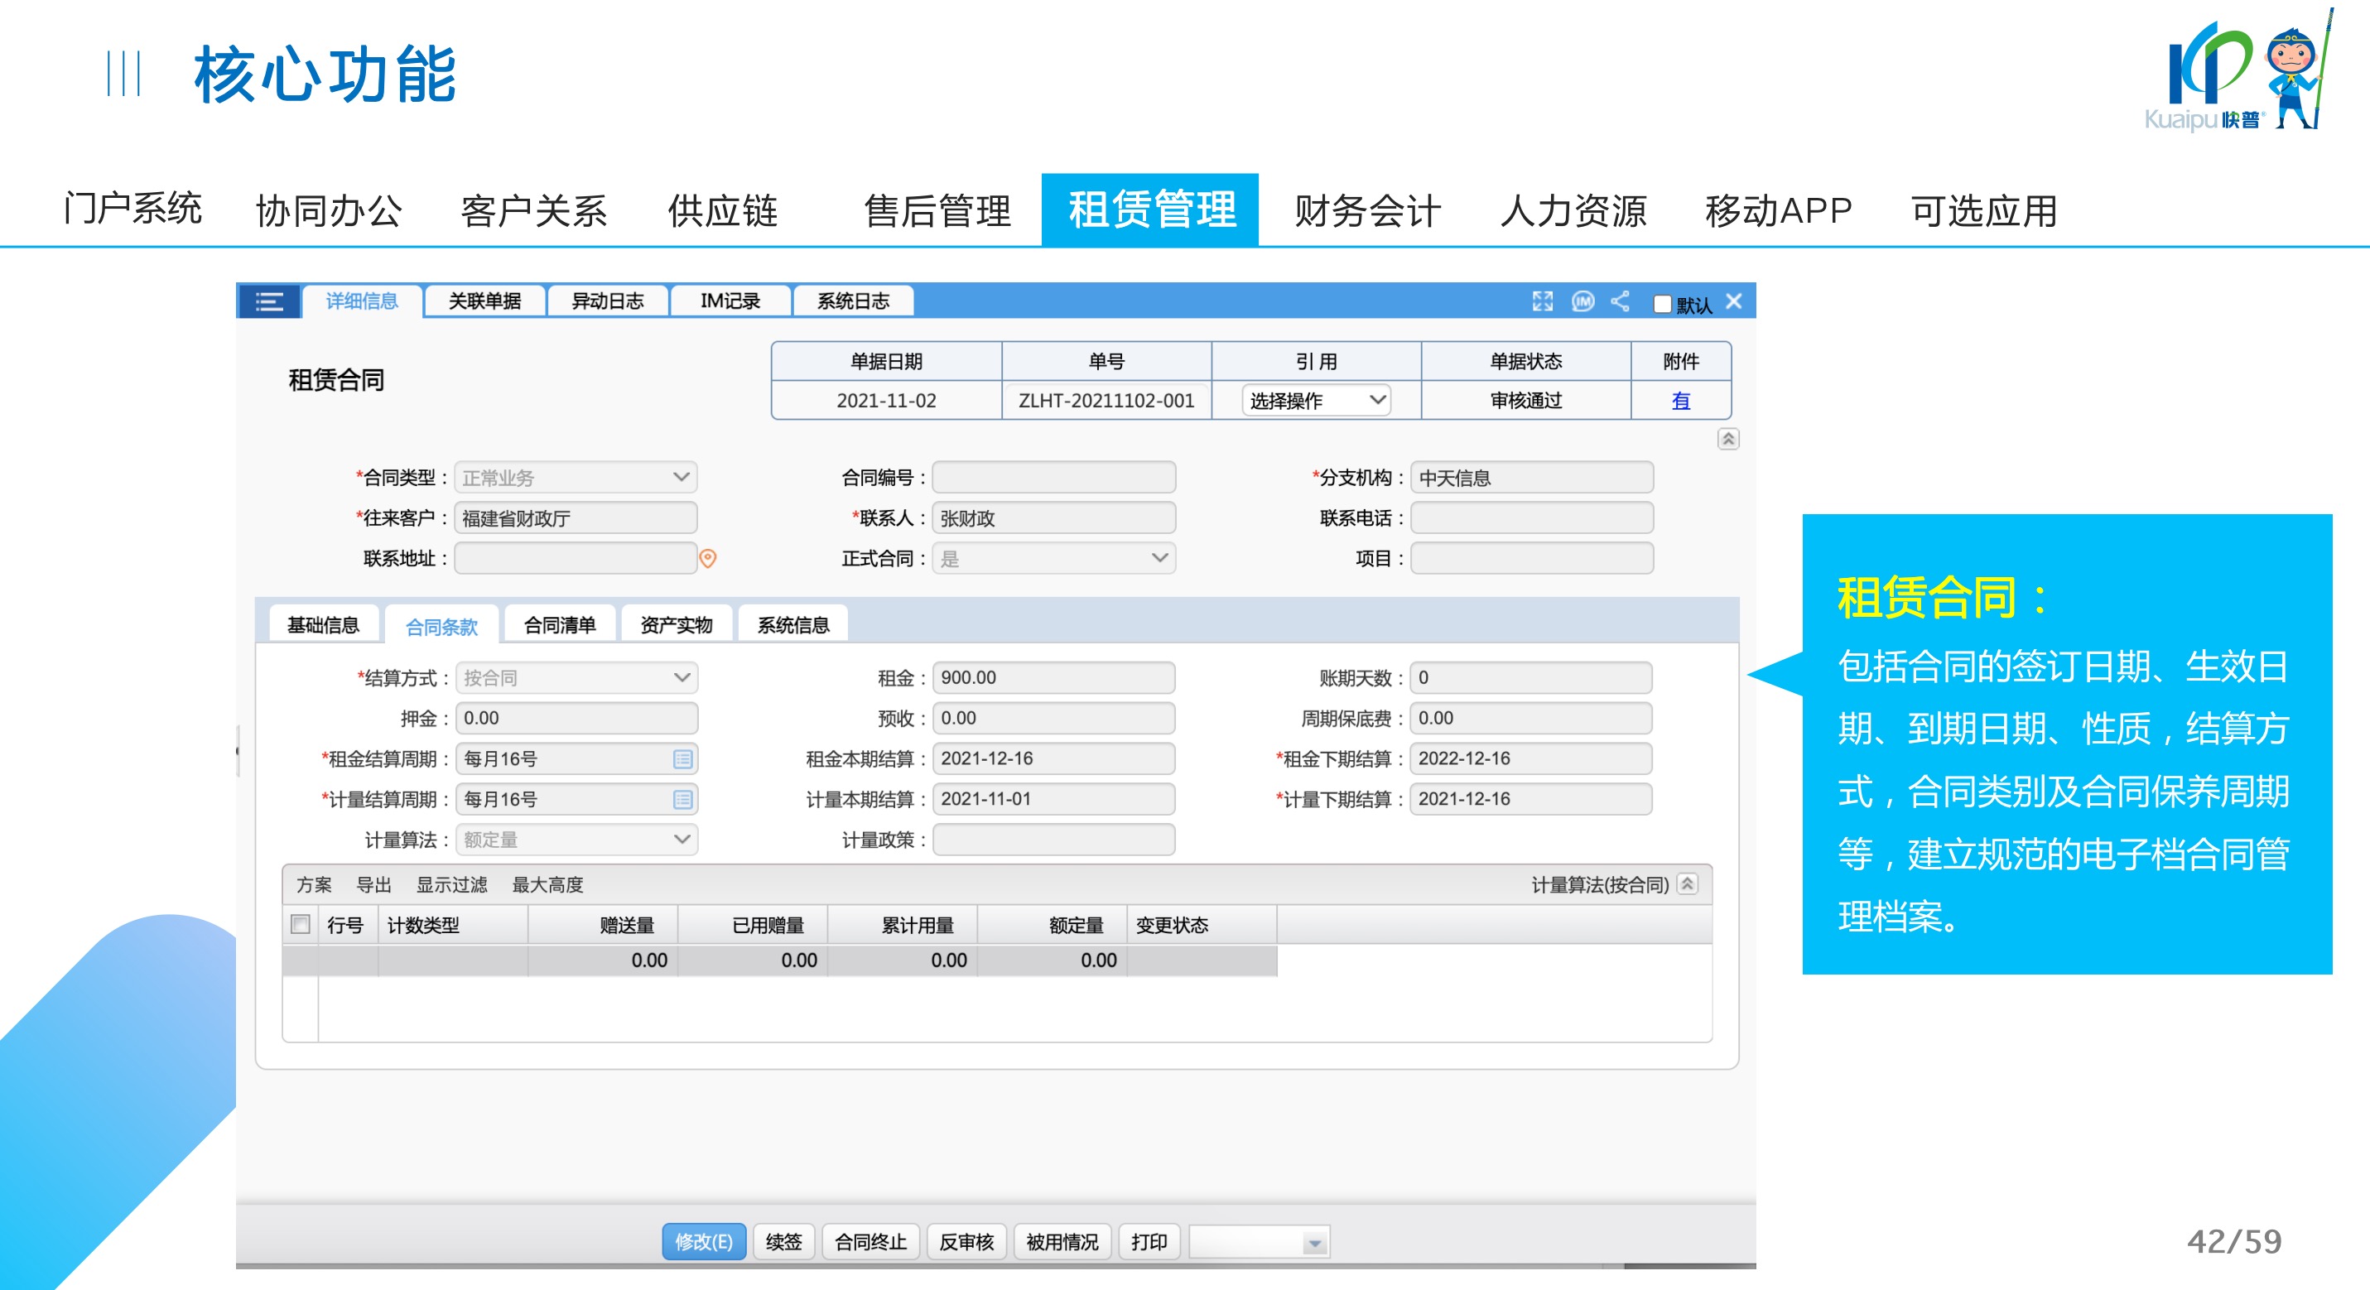This screenshot has height=1290, width=2370.
Task: Collapse the 计量算法(按合同) panel chevron
Action: (1687, 884)
